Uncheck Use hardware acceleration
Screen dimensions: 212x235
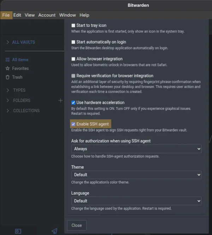point(73,102)
